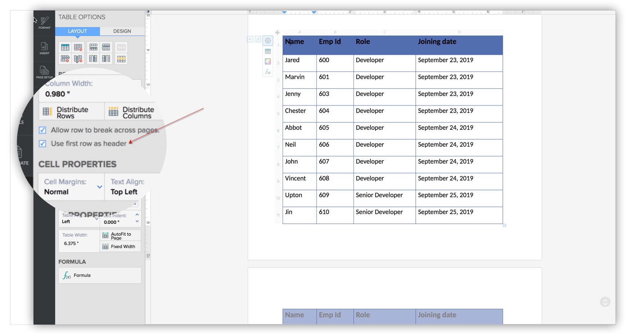Click the AutoFit to Page button
Image resolution: width=626 pixels, height=335 pixels.
click(120, 236)
